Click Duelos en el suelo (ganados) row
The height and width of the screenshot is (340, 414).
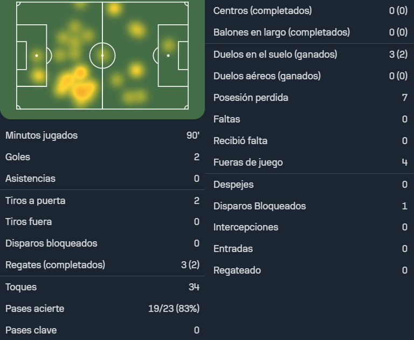[x=310, y=55]
